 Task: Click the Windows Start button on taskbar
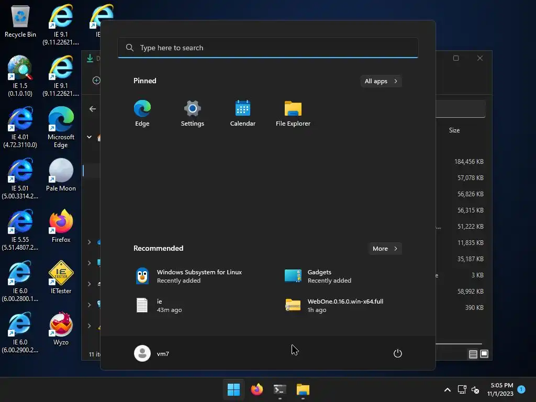234,389
